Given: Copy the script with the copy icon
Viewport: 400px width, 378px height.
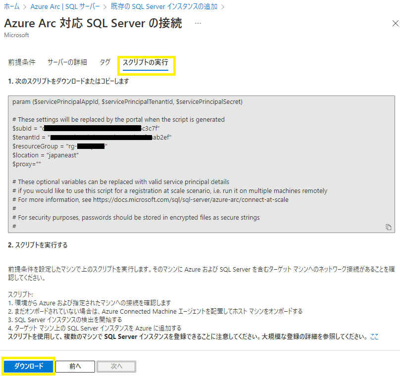Looking at the screenshot, I should pyautogui.click(x=388, y=227).
